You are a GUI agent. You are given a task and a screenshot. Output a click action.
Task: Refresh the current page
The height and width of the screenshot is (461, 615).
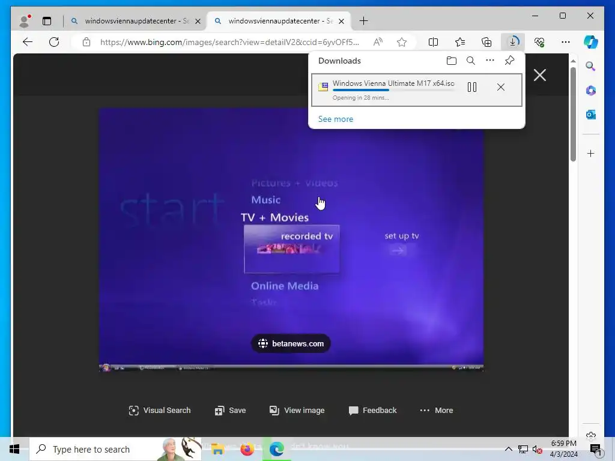click(54, 42)
